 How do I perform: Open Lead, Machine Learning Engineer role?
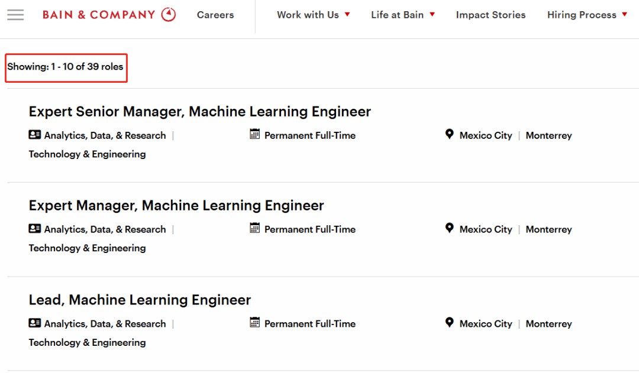(x=140, y=300)
